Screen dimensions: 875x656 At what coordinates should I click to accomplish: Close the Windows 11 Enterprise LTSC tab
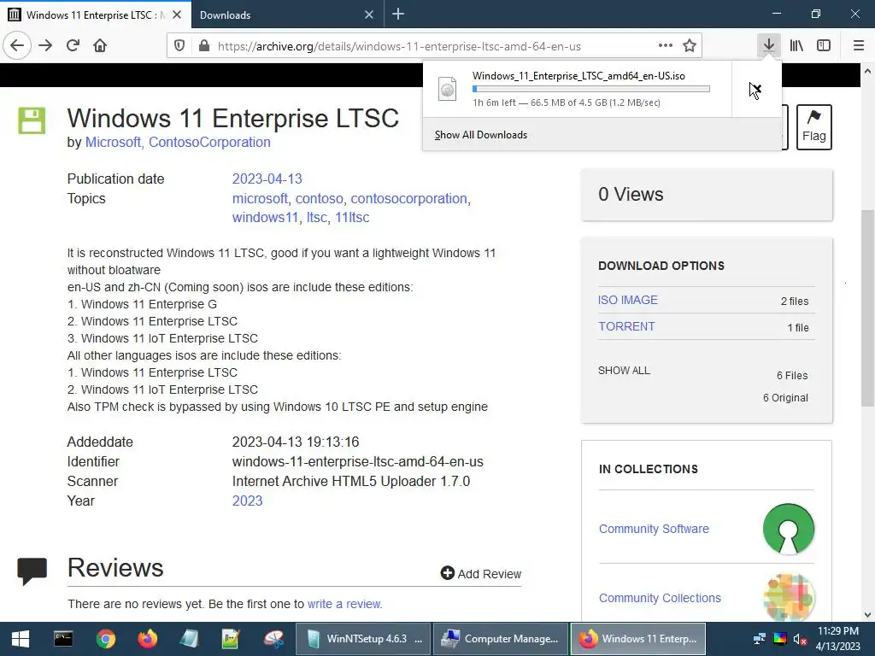coord(177,15)
